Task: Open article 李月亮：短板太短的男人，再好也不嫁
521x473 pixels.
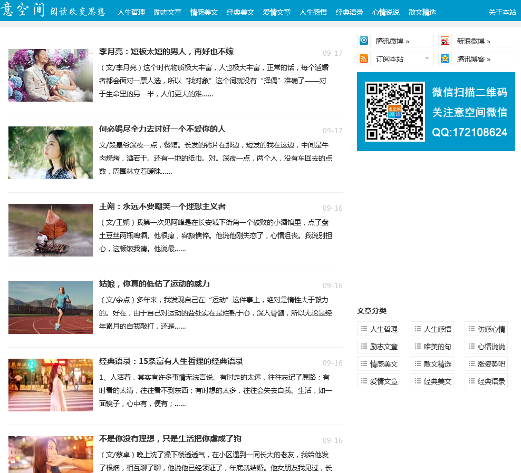Action: [166, 52]
